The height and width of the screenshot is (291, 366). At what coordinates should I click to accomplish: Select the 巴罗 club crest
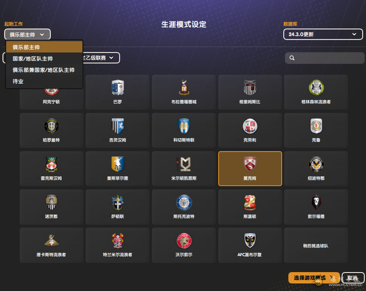118,88
